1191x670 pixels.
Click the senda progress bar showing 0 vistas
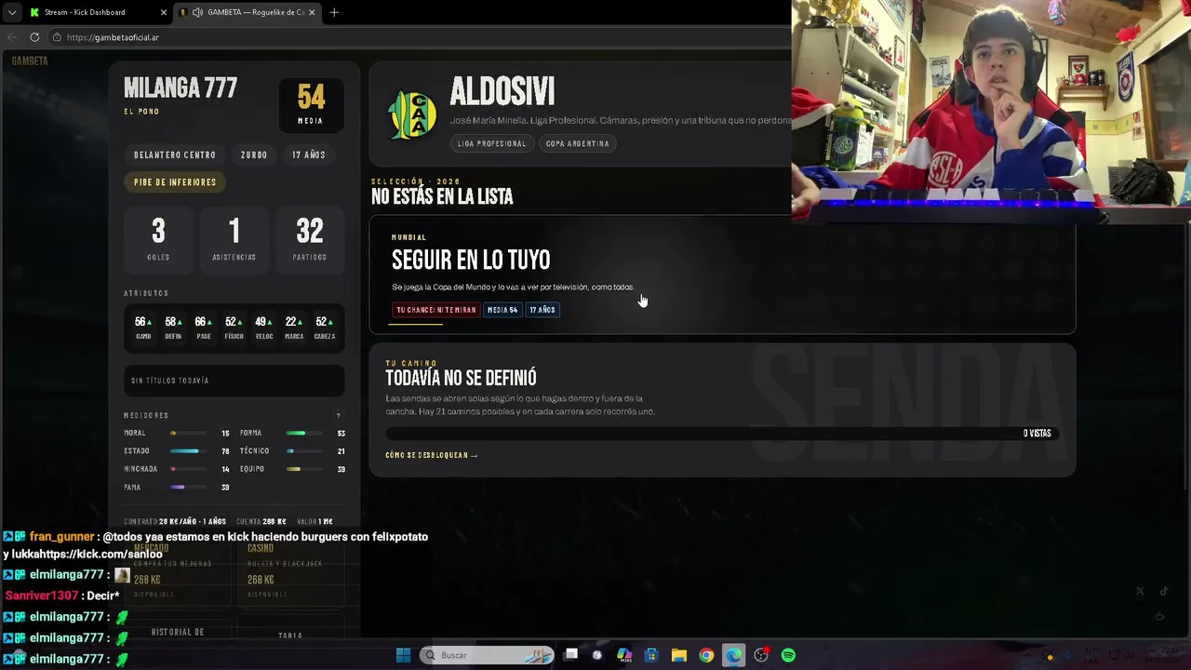[722, 434]
